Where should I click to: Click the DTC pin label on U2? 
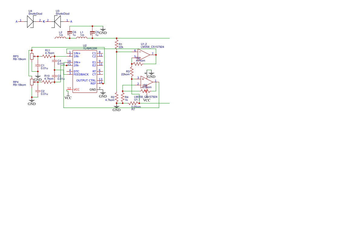coord(76,71)
